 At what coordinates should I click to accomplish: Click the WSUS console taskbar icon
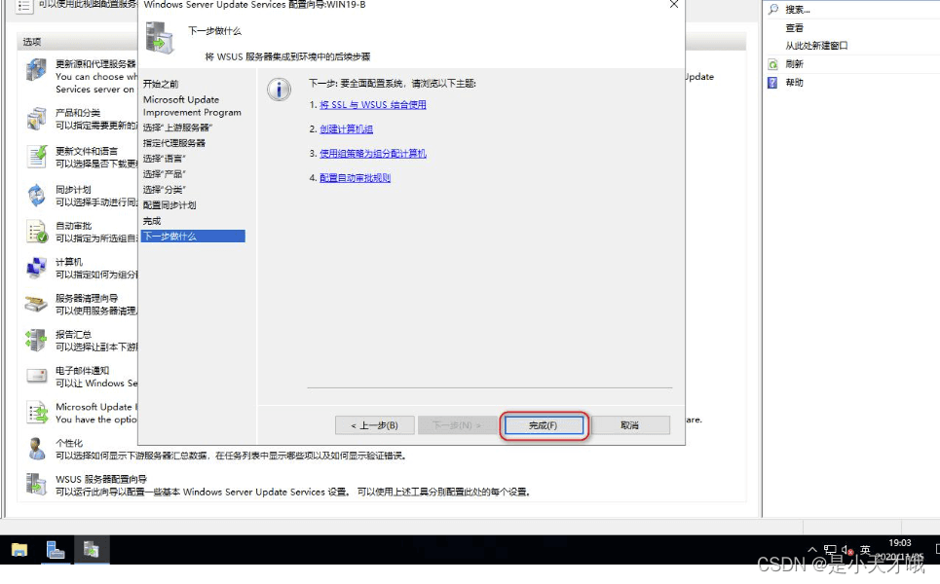92,550
